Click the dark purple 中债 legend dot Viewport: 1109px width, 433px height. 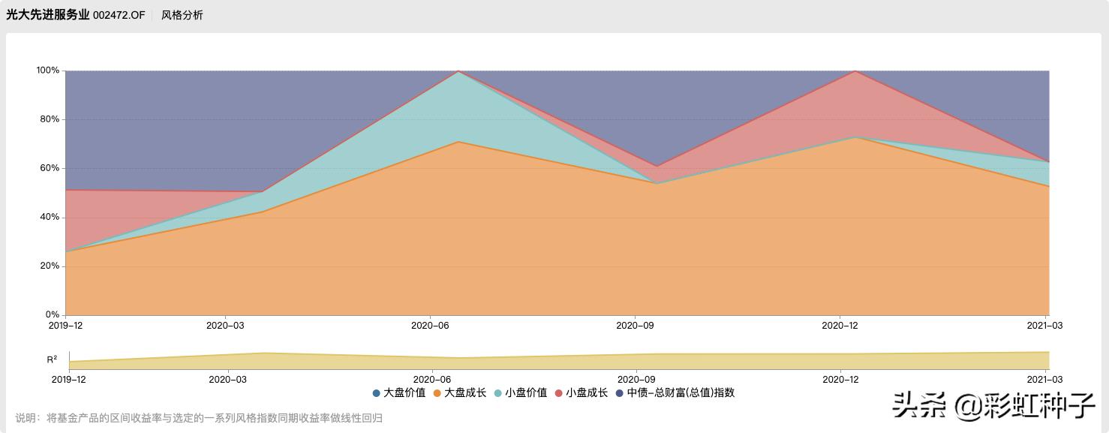pos(620,393)
